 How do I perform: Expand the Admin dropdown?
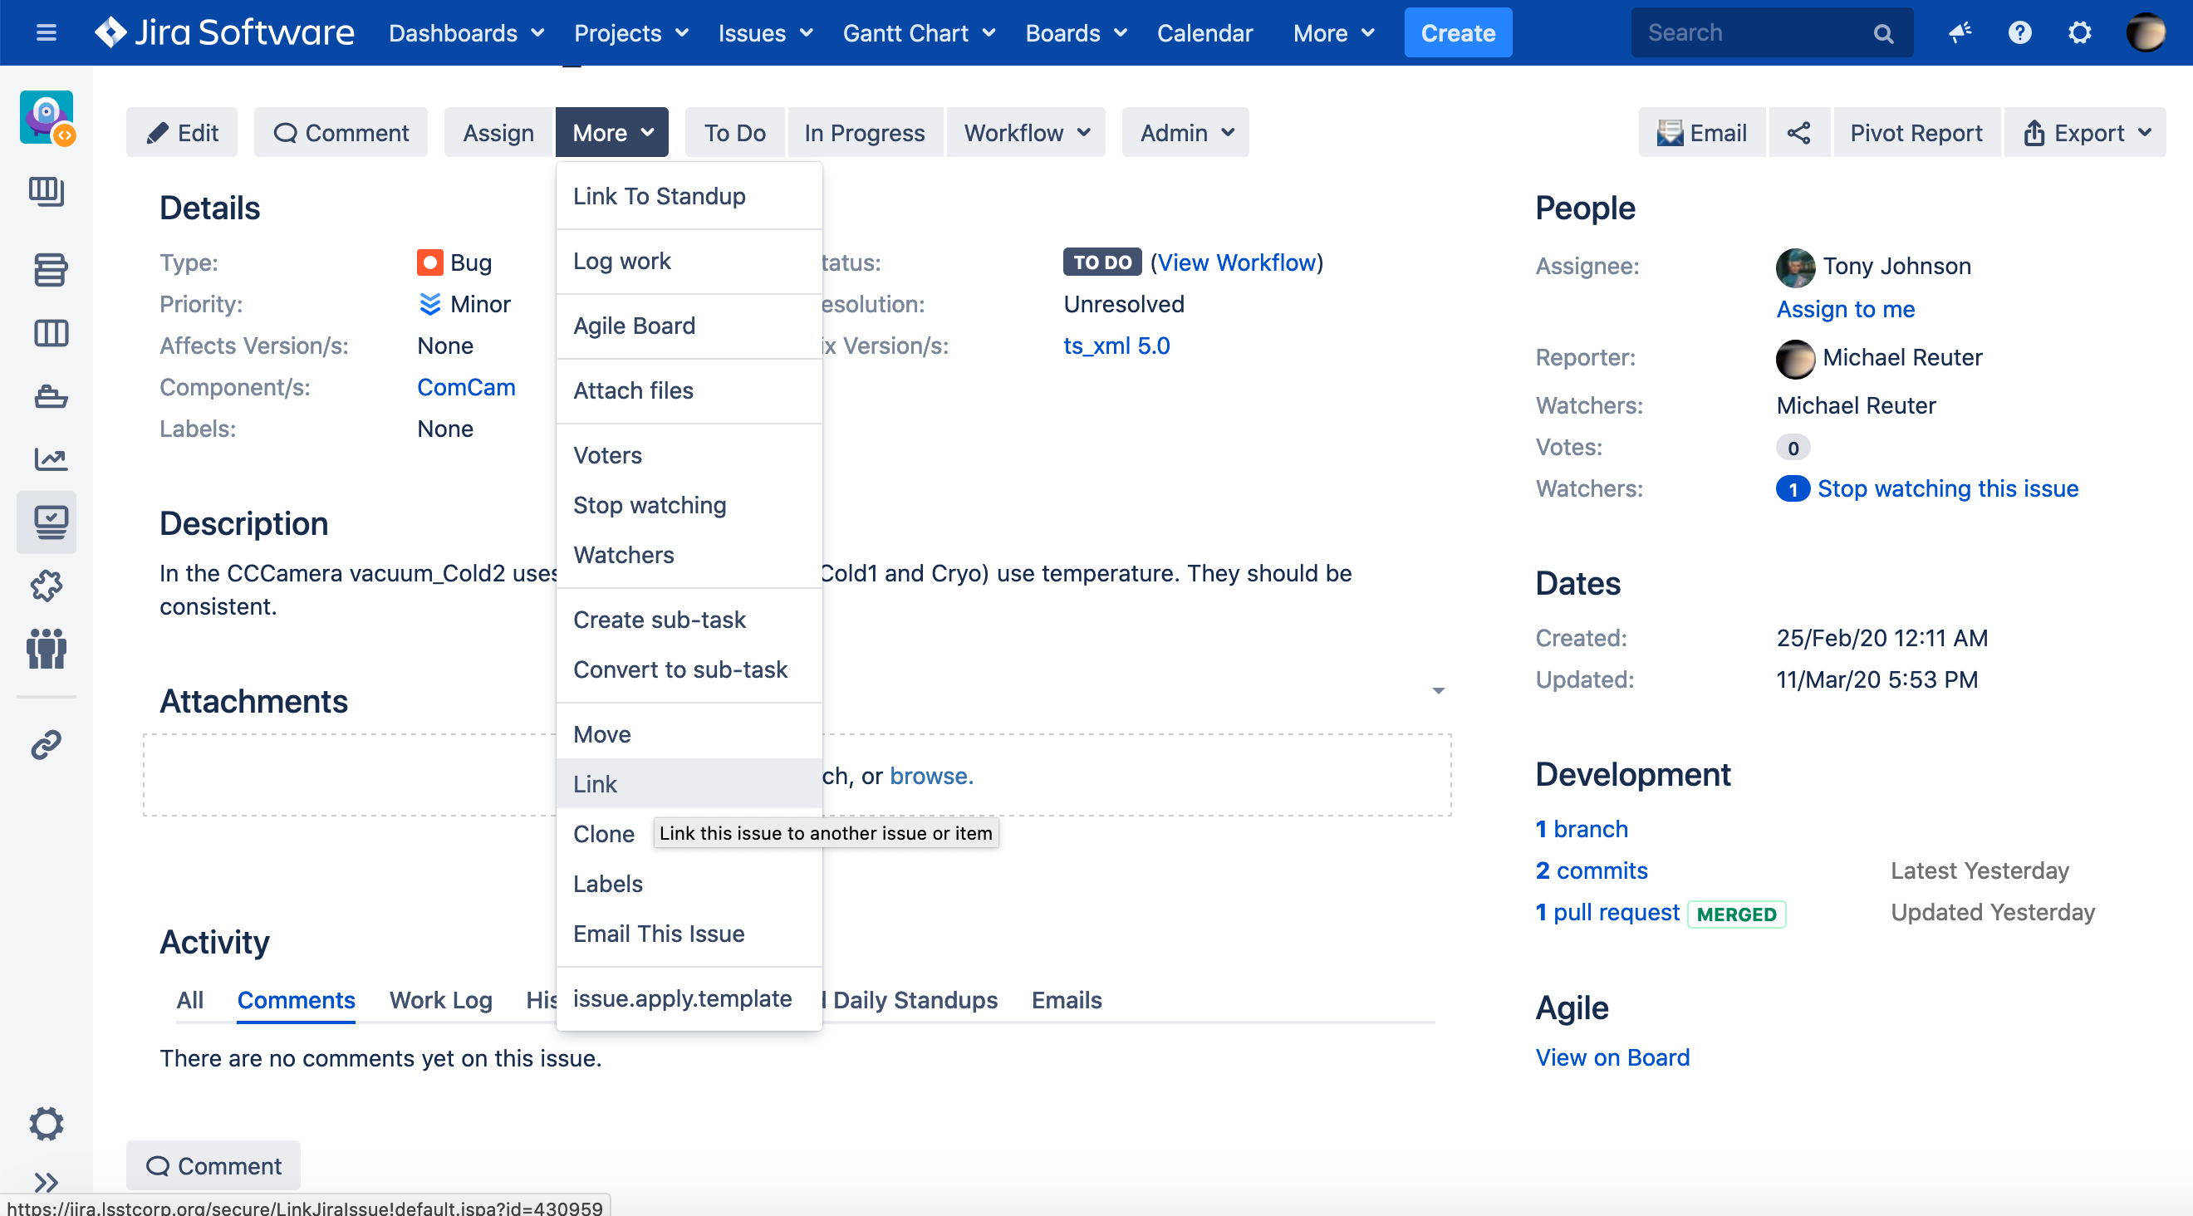(x=1185, y=133)
